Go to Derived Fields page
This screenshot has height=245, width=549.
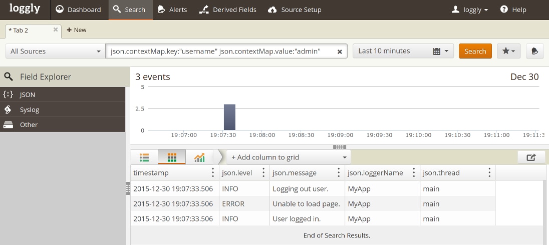tap(227, 9)
